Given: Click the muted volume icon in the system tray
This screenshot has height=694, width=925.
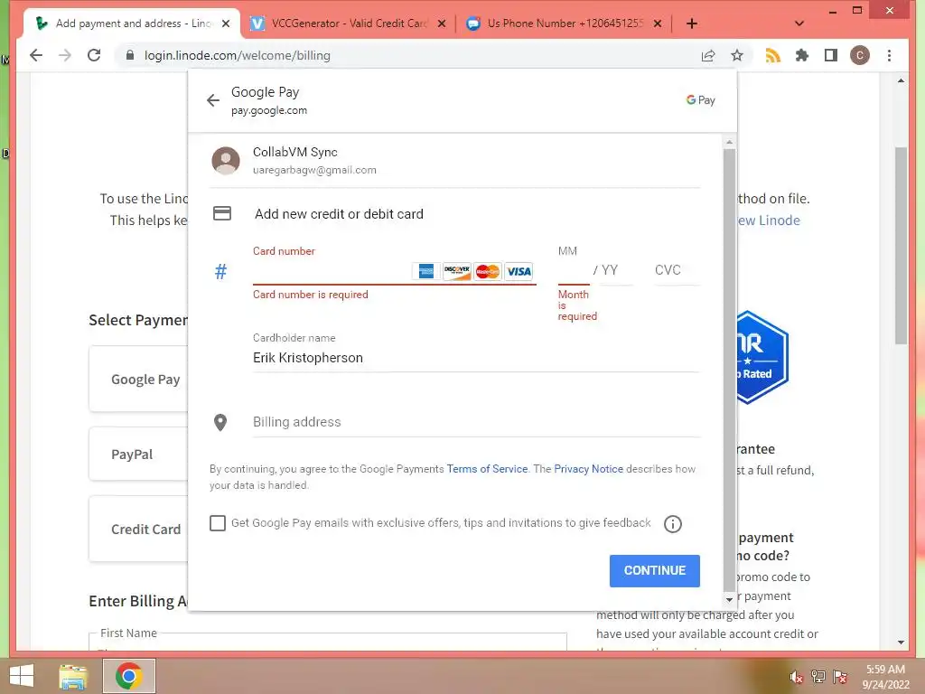Looking at the screenshot, I should [x=796, y=677].
